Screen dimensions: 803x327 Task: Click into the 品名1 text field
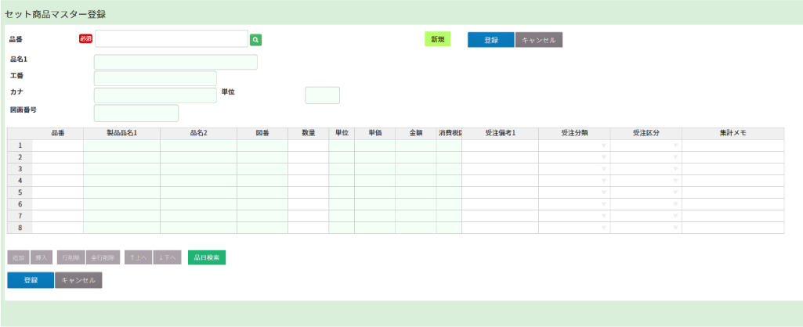coord(175,63)
